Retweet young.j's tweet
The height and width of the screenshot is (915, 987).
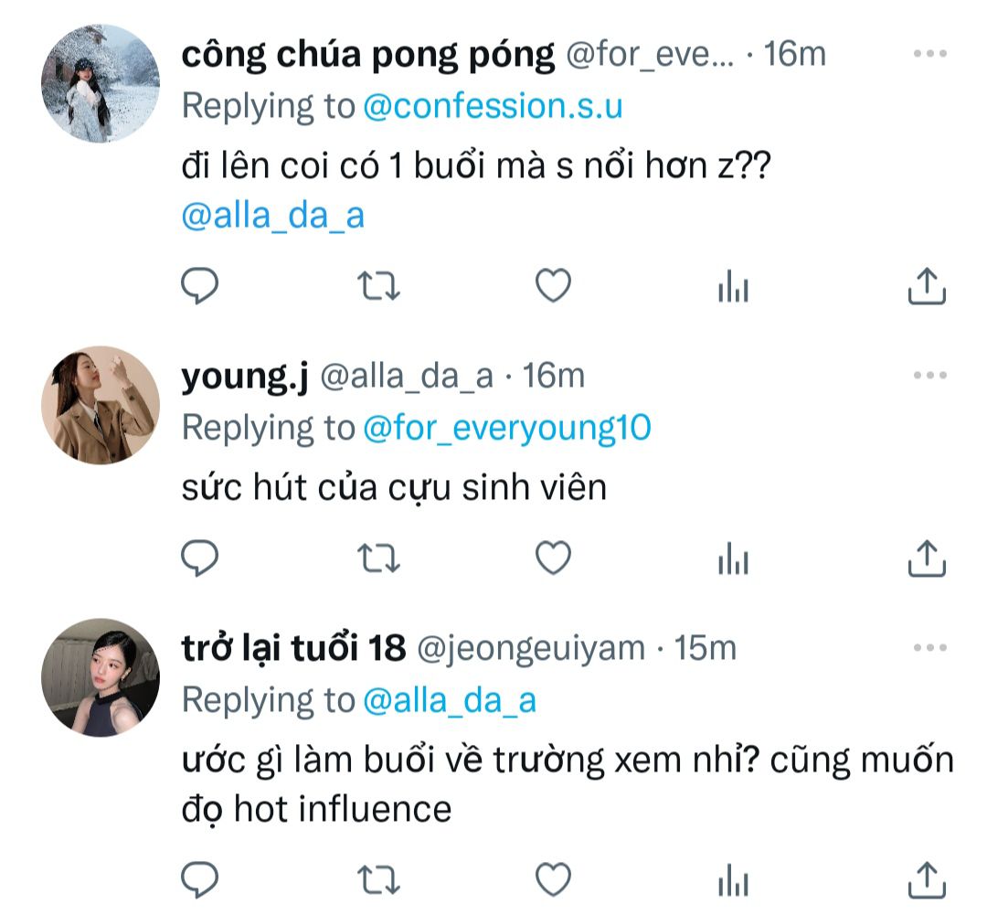377,558
